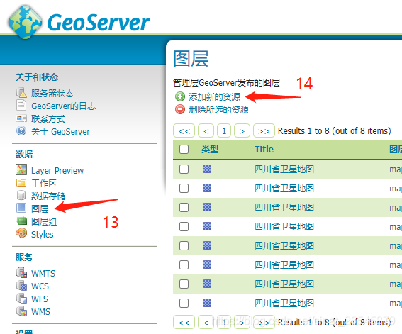Click the 工作区 folder icon

[x=21, y=182]
